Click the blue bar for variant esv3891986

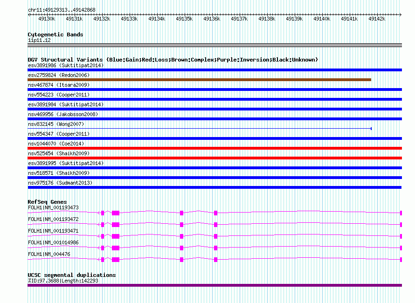coord(214,70)
